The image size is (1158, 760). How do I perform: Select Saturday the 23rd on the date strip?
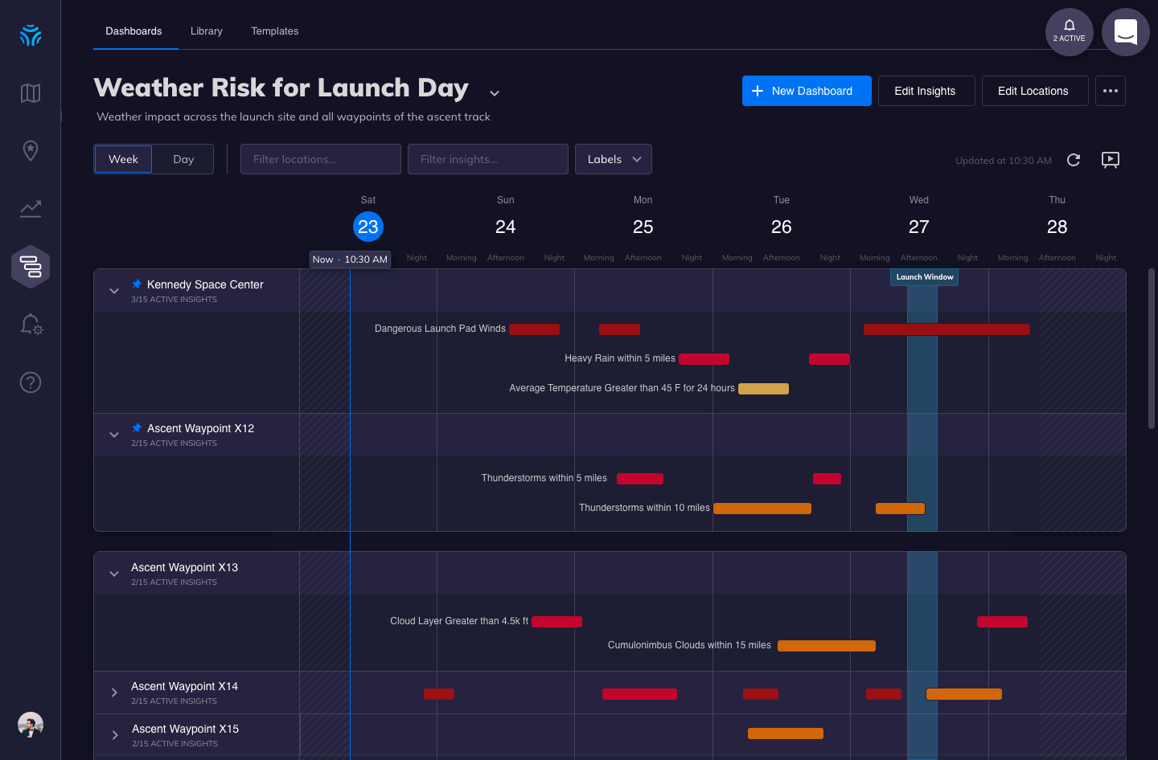(368, 227)
